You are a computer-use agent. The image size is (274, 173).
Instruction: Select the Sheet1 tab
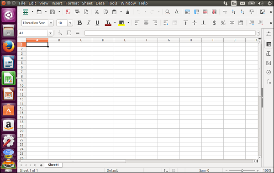pyautogui.click(x=53, y=165)
